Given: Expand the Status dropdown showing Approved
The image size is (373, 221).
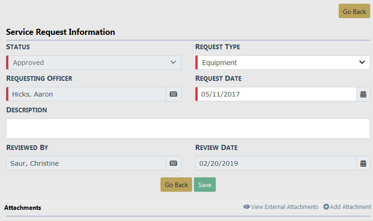Looking at the screenshot, I should coord(94,63).
